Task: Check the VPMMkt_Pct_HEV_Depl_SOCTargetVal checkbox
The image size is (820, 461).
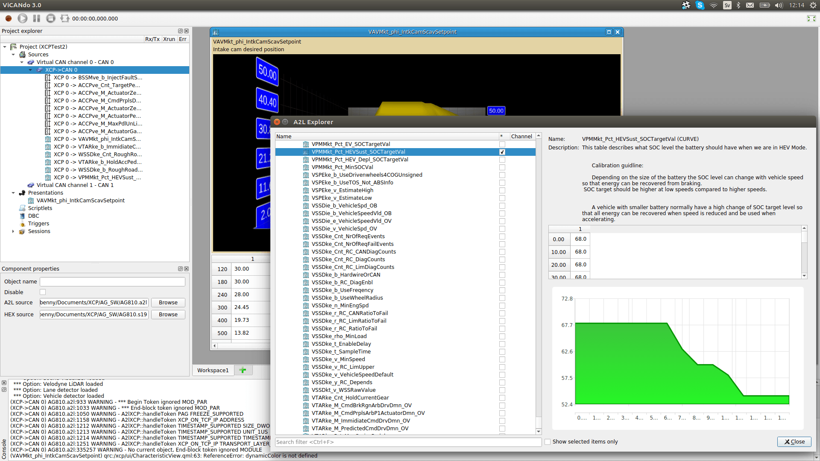Action: [x=502, y=160]
